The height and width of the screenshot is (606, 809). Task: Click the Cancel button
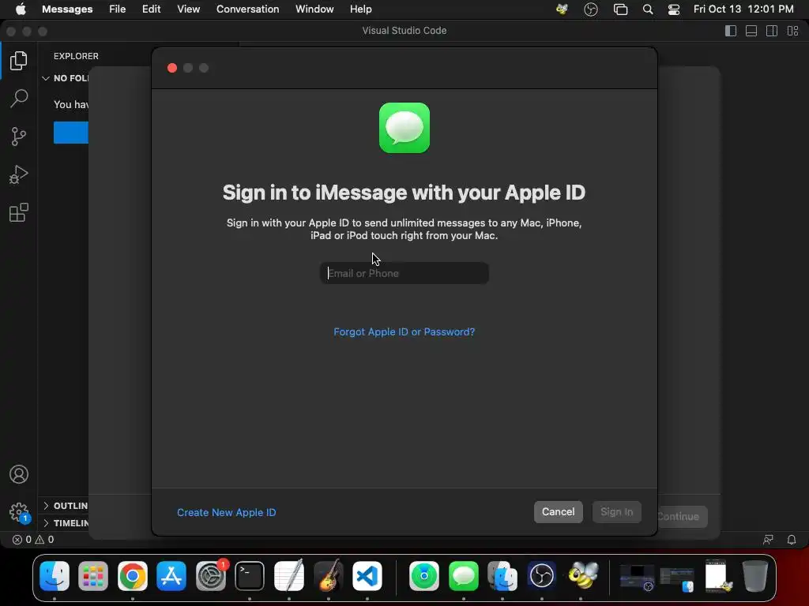[559, 511]
